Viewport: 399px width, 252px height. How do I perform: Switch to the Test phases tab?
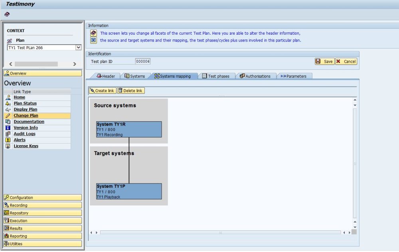coord(216,76)
